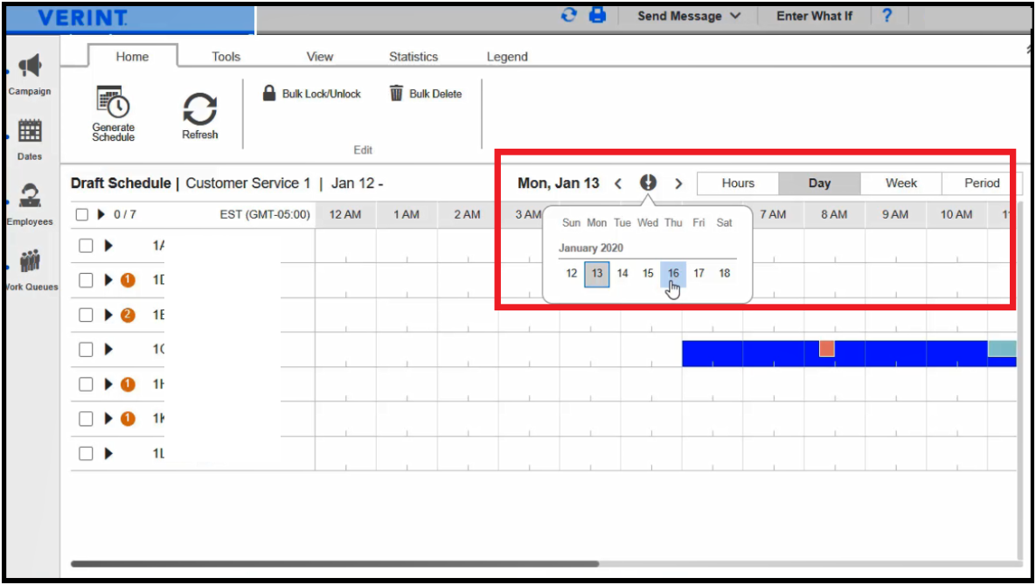
Task: Expand row 1A with its triangle
Action: (108, 246)
